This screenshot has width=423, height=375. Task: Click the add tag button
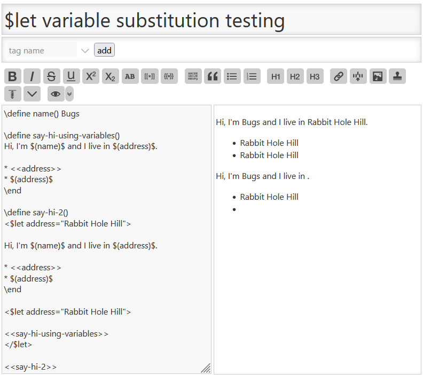point(104,50)
